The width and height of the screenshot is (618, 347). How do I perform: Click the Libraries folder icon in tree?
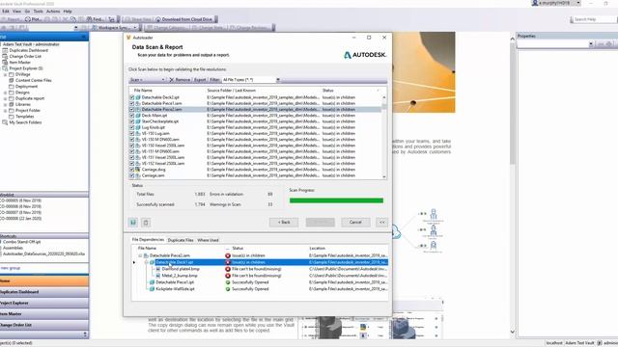point(12,104)
